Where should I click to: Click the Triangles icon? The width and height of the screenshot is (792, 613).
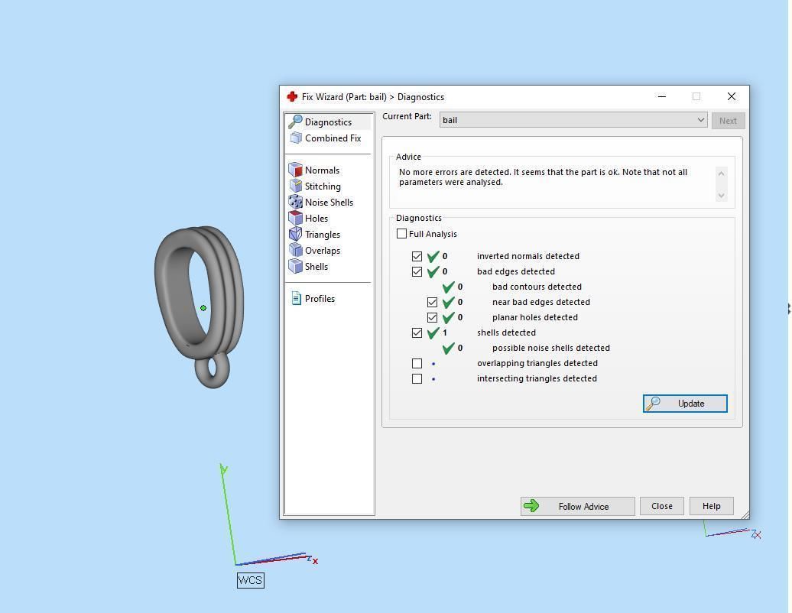coord(296,235)
